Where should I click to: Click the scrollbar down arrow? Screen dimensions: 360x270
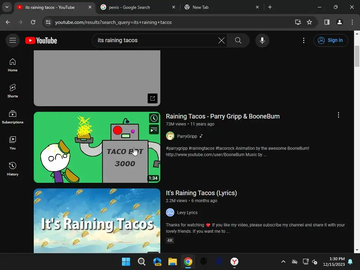[357, 250]
